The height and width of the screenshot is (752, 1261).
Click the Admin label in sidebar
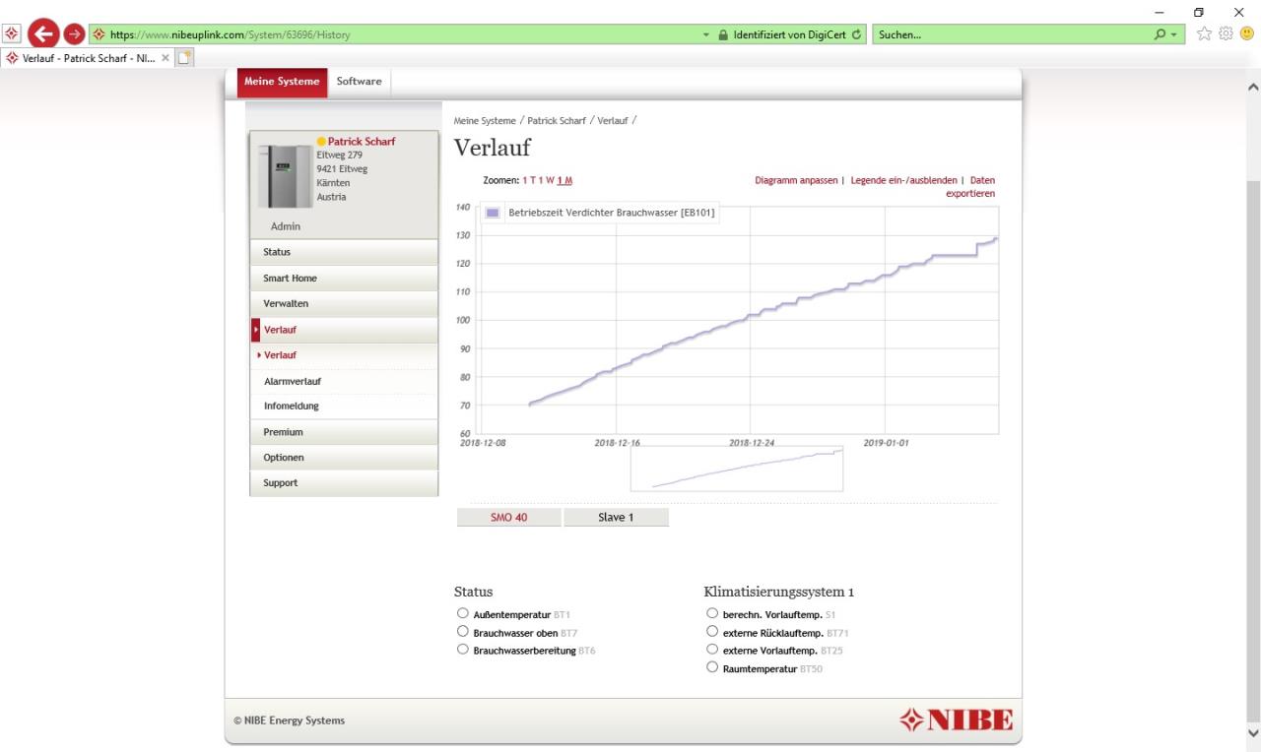point(286,226)
